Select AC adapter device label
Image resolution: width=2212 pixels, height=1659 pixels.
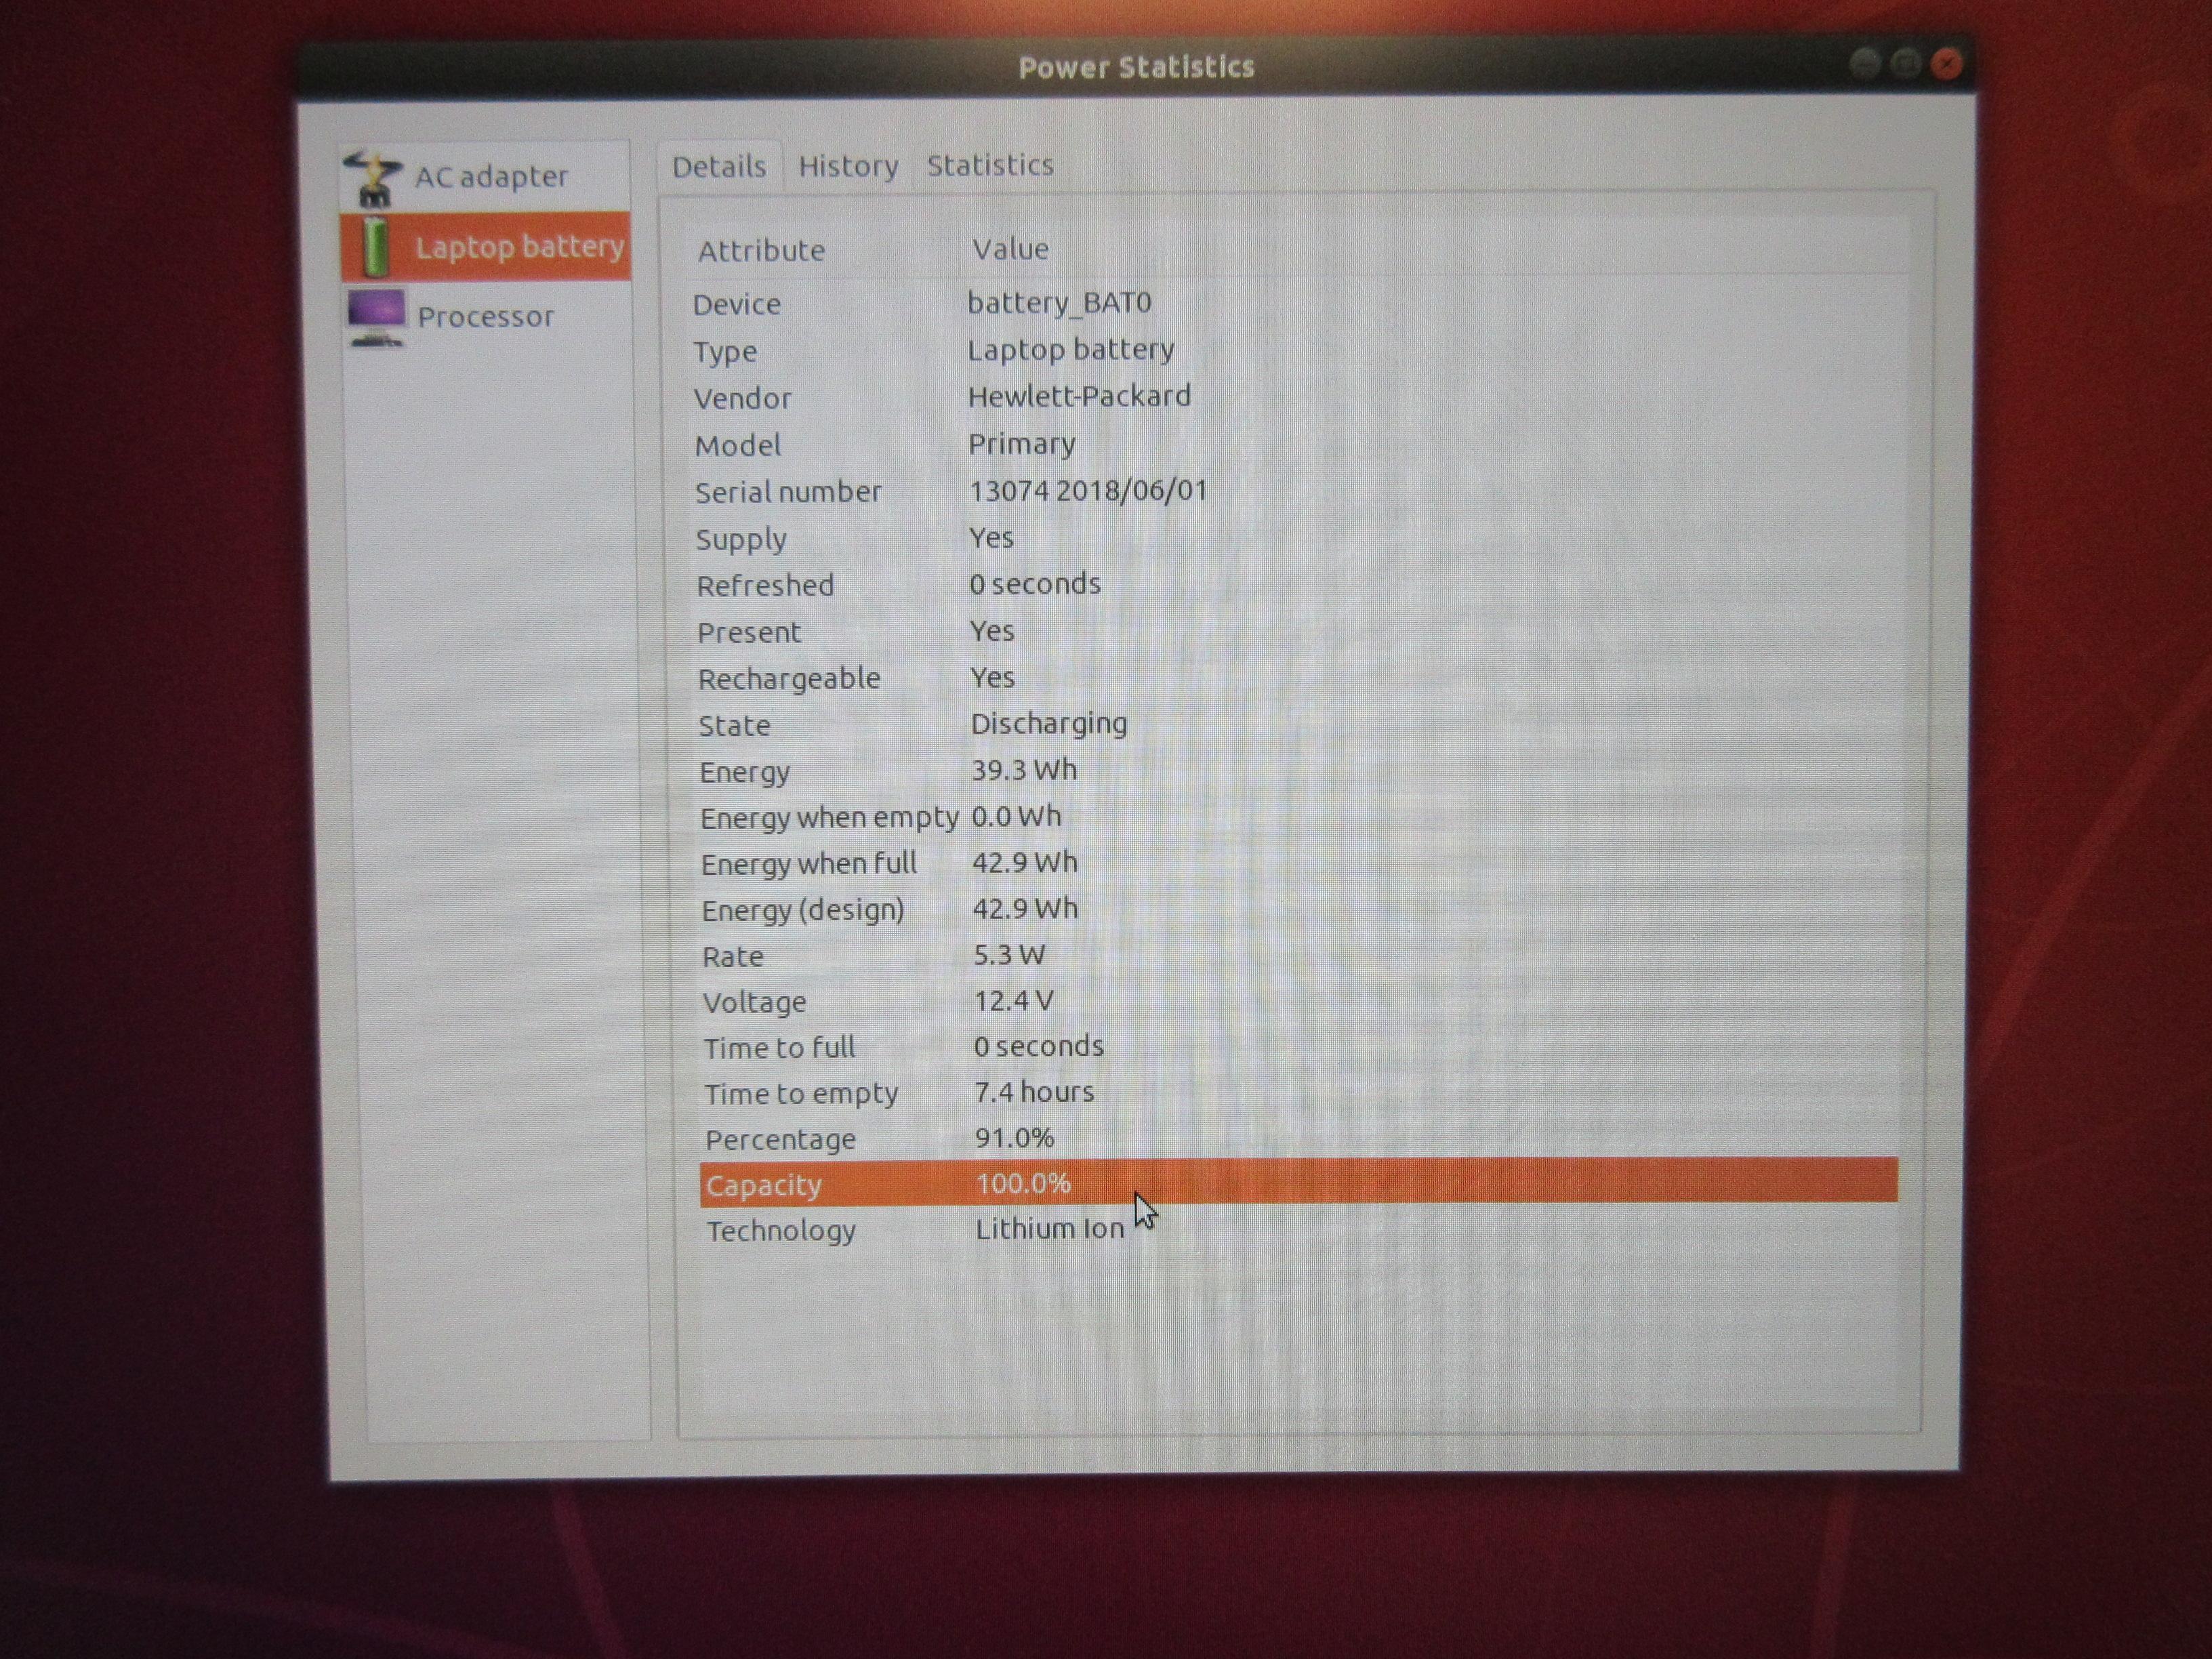tap(491, 177)
